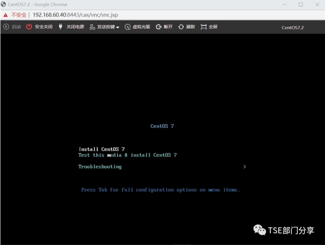
Task: Click the globe icon in window title
Action: (3, 4)
